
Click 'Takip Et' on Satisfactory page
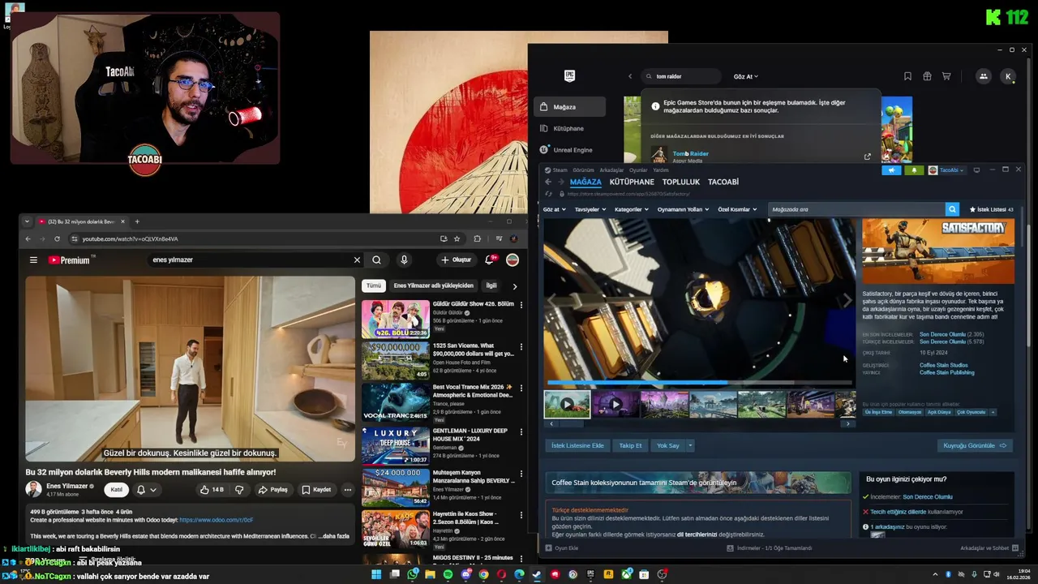(x=630, y=445)
